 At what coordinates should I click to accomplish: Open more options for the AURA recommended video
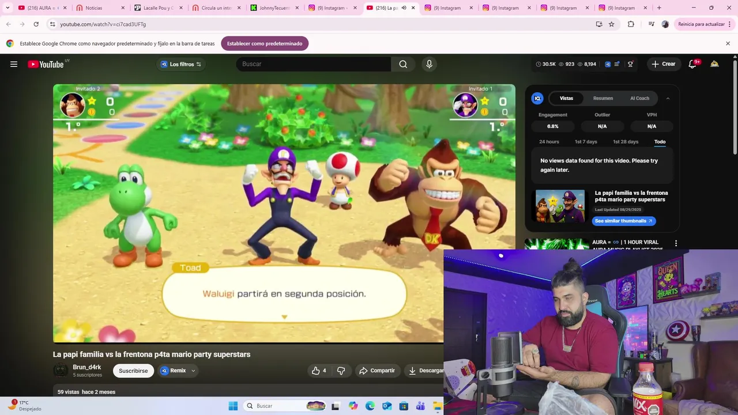pyautogui.click(x=676, y=243)
